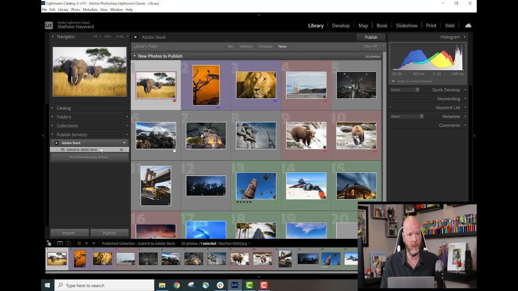The width and height of the screenshot is (518, 291).
Task: Click the green color label under beach totem photo
Action: (x=275, y=201)
